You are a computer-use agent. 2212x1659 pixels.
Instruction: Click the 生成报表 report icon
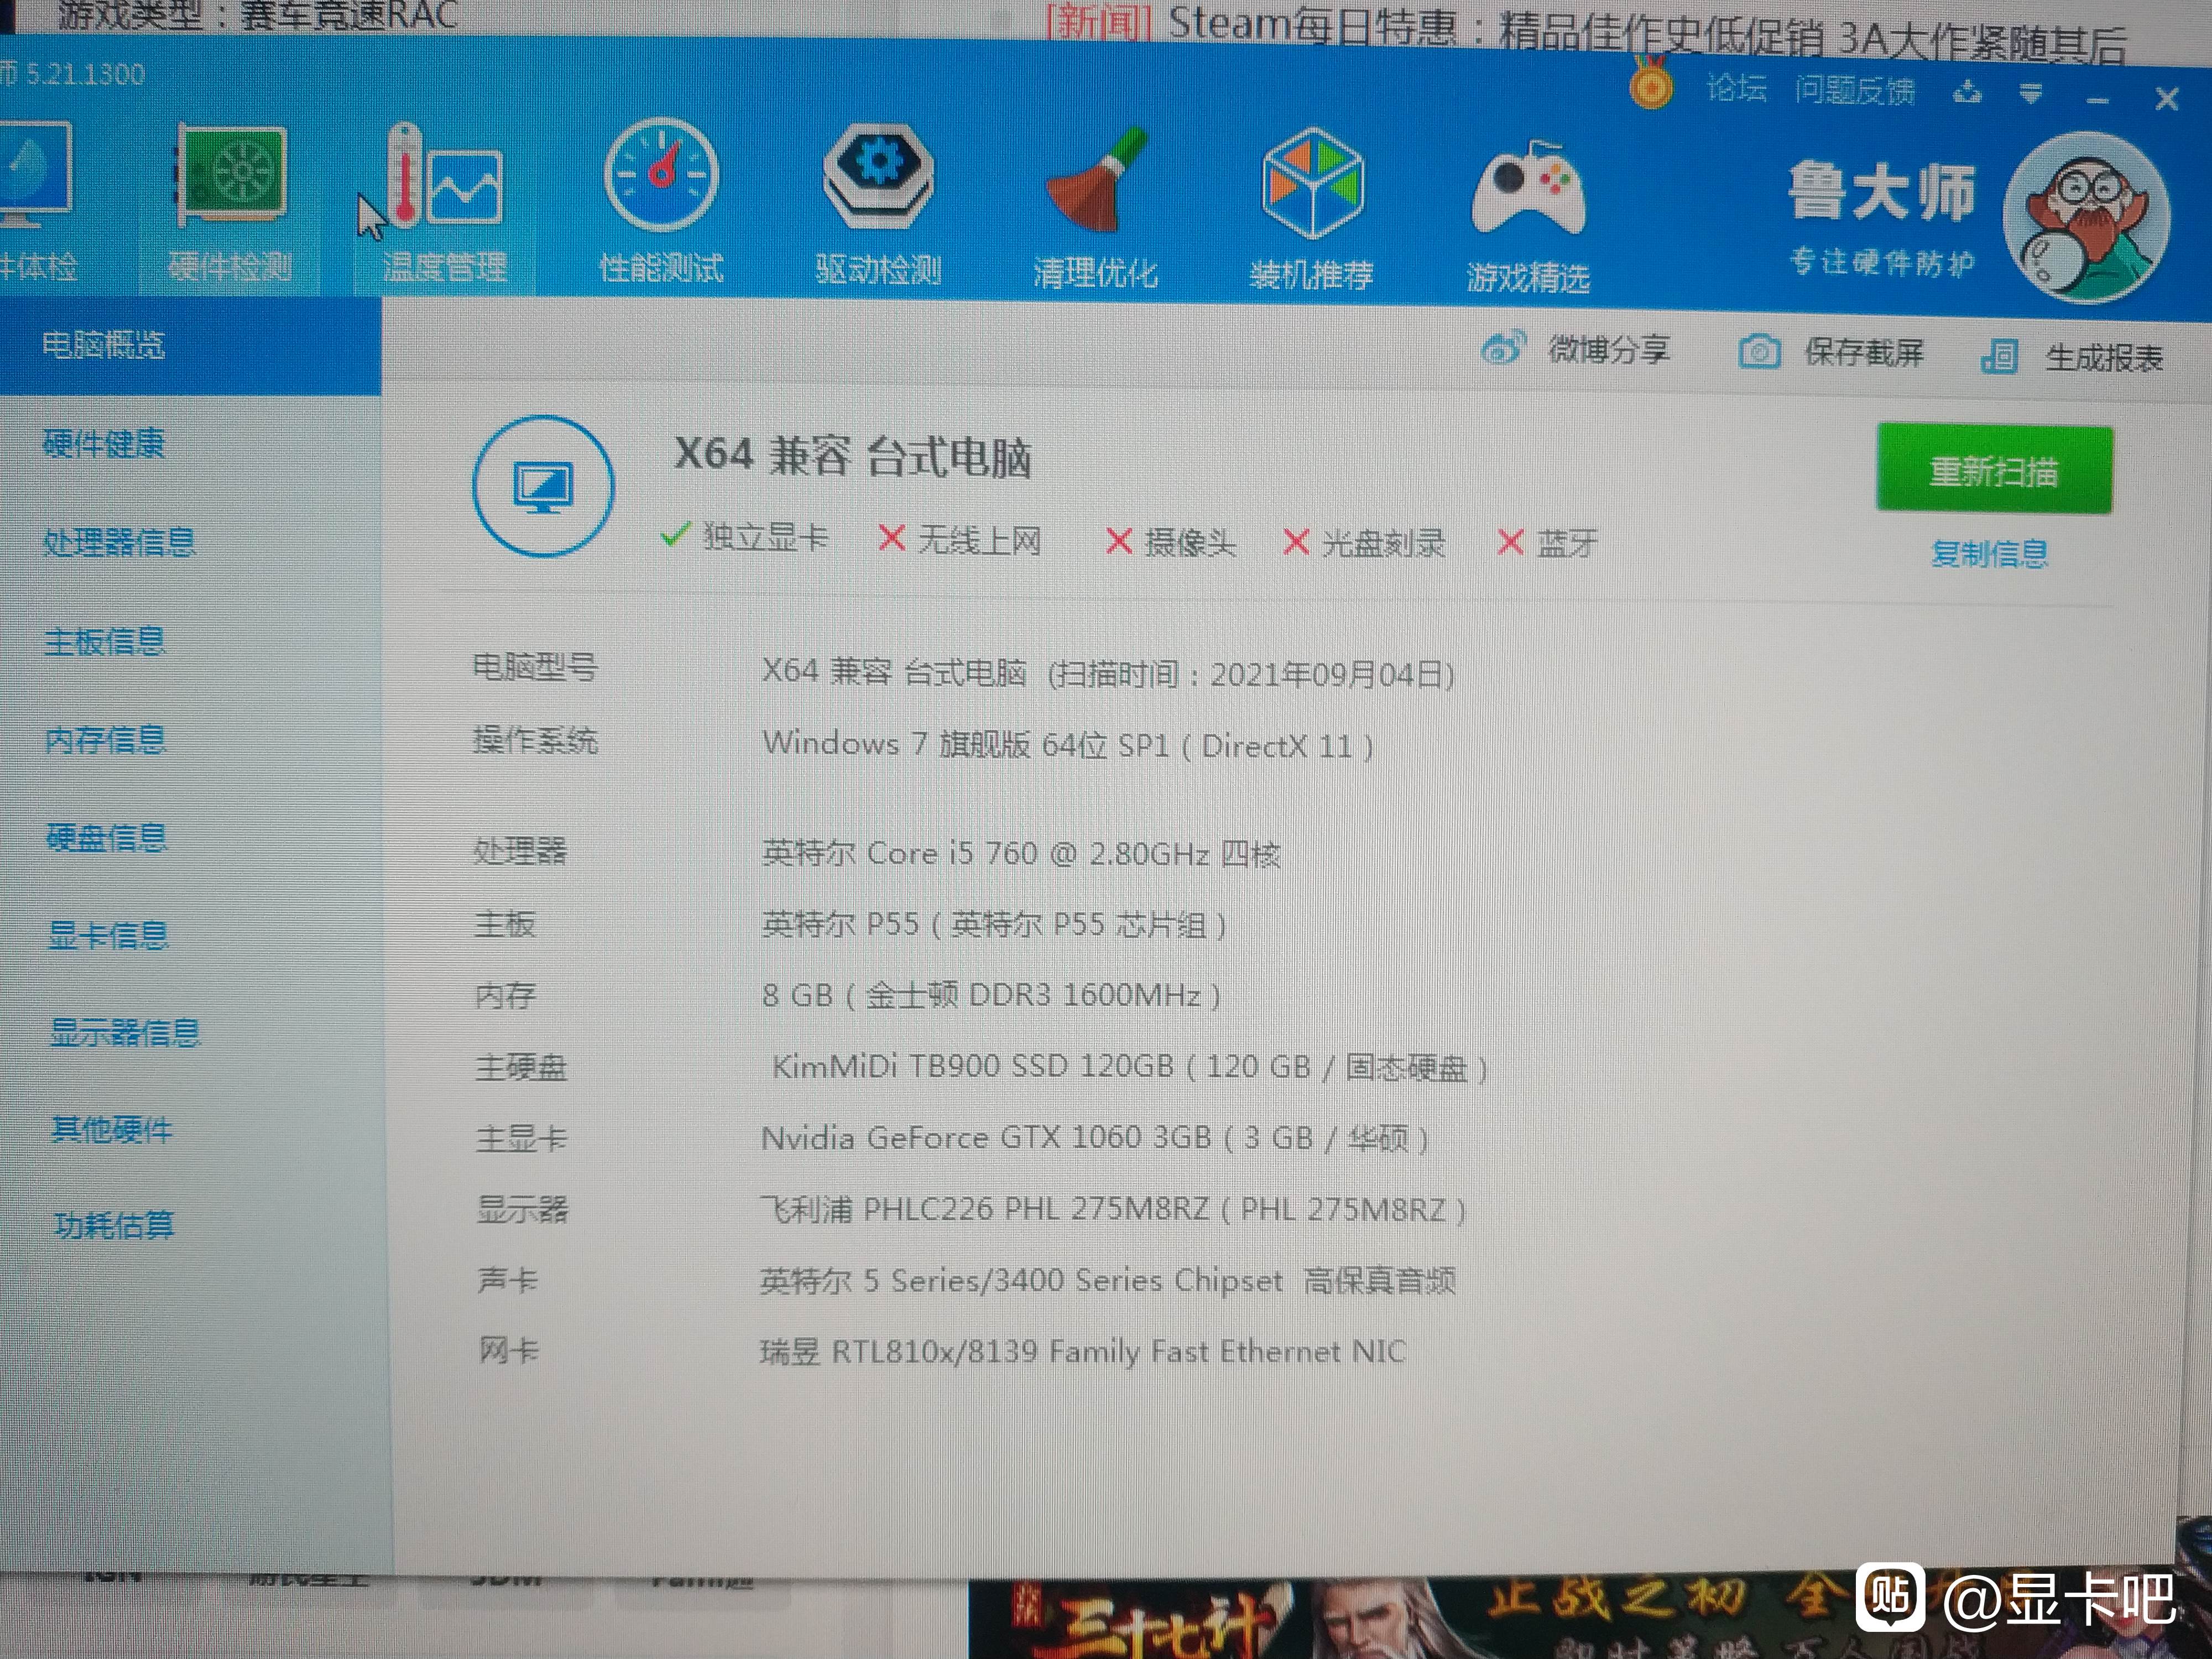(x=2000, y=356)
